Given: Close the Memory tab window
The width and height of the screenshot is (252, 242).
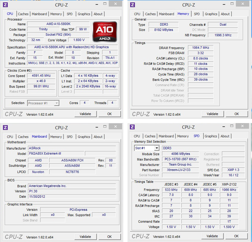Looking at the screenshot, I should pyautogui.click(x=242, y=4).
